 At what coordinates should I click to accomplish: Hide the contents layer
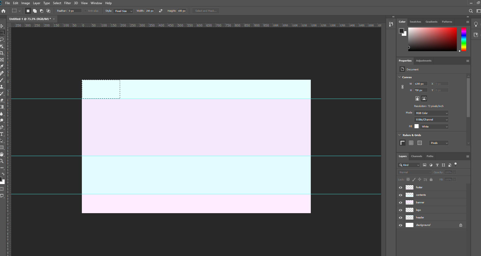tap(400, 195)
